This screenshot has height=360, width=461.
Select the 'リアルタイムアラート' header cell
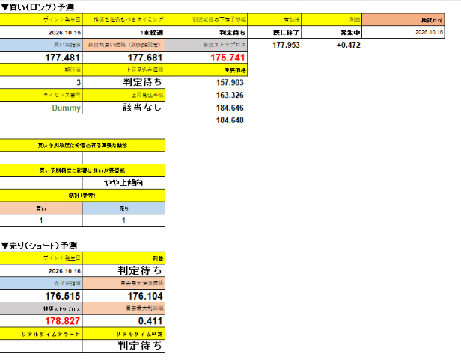41,334
